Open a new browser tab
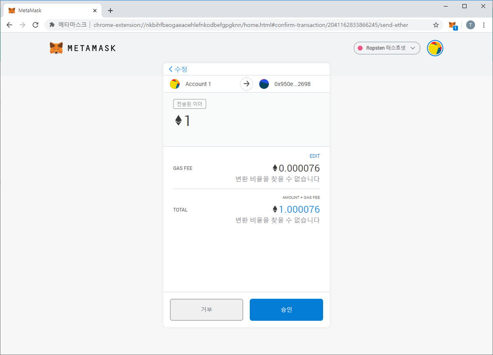Screen dimensions: 493x355 110,11
